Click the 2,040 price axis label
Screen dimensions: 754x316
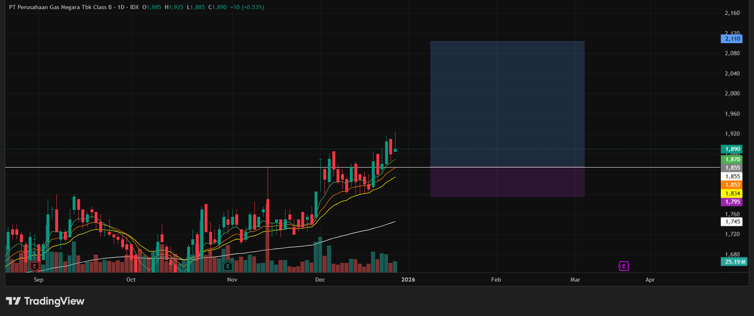(x=732, y=73)
